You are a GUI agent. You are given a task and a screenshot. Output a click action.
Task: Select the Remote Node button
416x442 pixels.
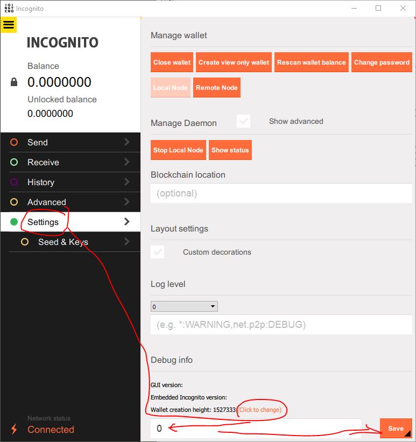(217, 88)
